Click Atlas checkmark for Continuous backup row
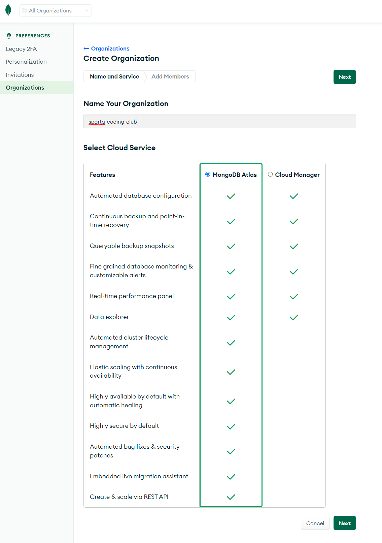The image size is (382, 543). point(231,221)
